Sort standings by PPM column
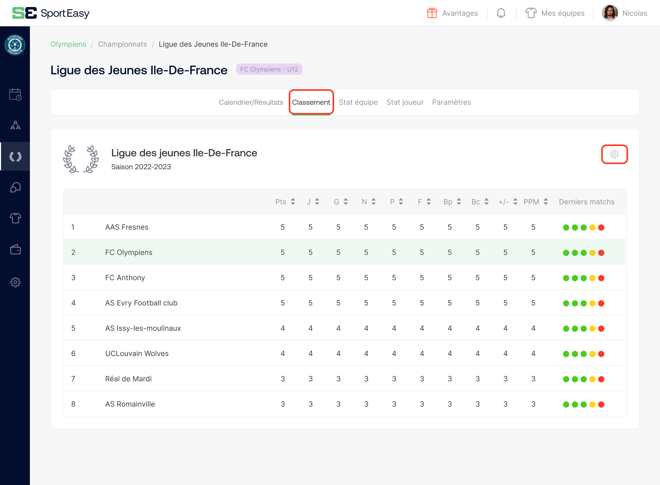The image size is (660, 485). (546, 202)
